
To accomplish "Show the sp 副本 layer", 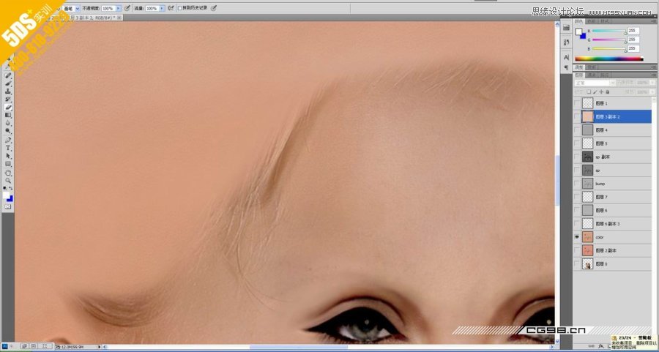I will pos(577,157).
